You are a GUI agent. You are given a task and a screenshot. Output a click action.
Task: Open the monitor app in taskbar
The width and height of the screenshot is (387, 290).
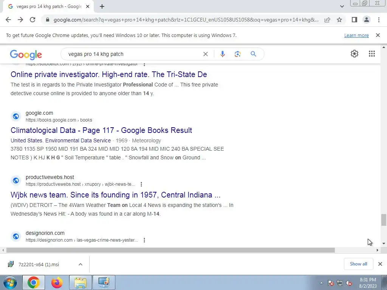(x=104, y=282)
